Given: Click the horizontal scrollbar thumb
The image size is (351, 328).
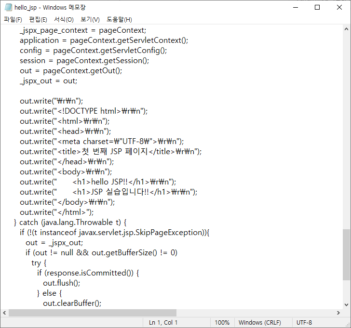Looking at the screenshot, I should pos(93,313).
